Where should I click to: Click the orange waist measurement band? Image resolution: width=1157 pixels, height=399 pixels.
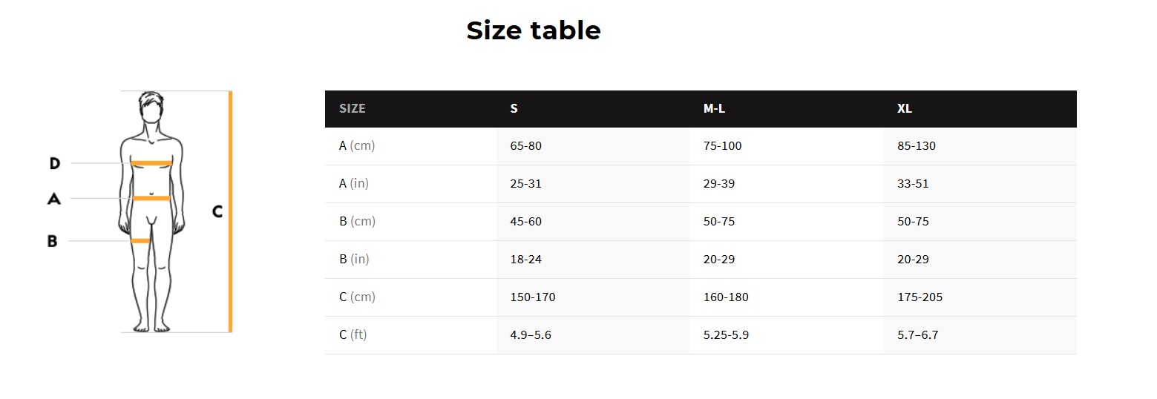click(x=151, y=198)
